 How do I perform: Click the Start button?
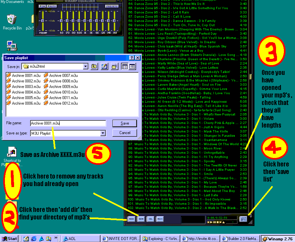pyautogui.click(x=10, y=239)
